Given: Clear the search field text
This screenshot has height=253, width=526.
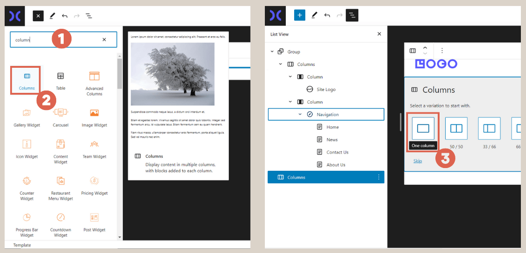Looking at the screenshot, I should click(104, 40).
